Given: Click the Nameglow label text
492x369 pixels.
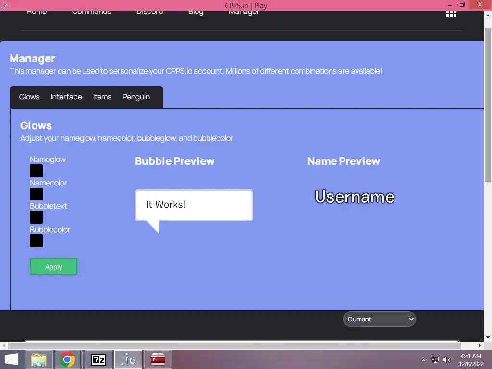Looking at the screenshot, I should click(48, 160).
